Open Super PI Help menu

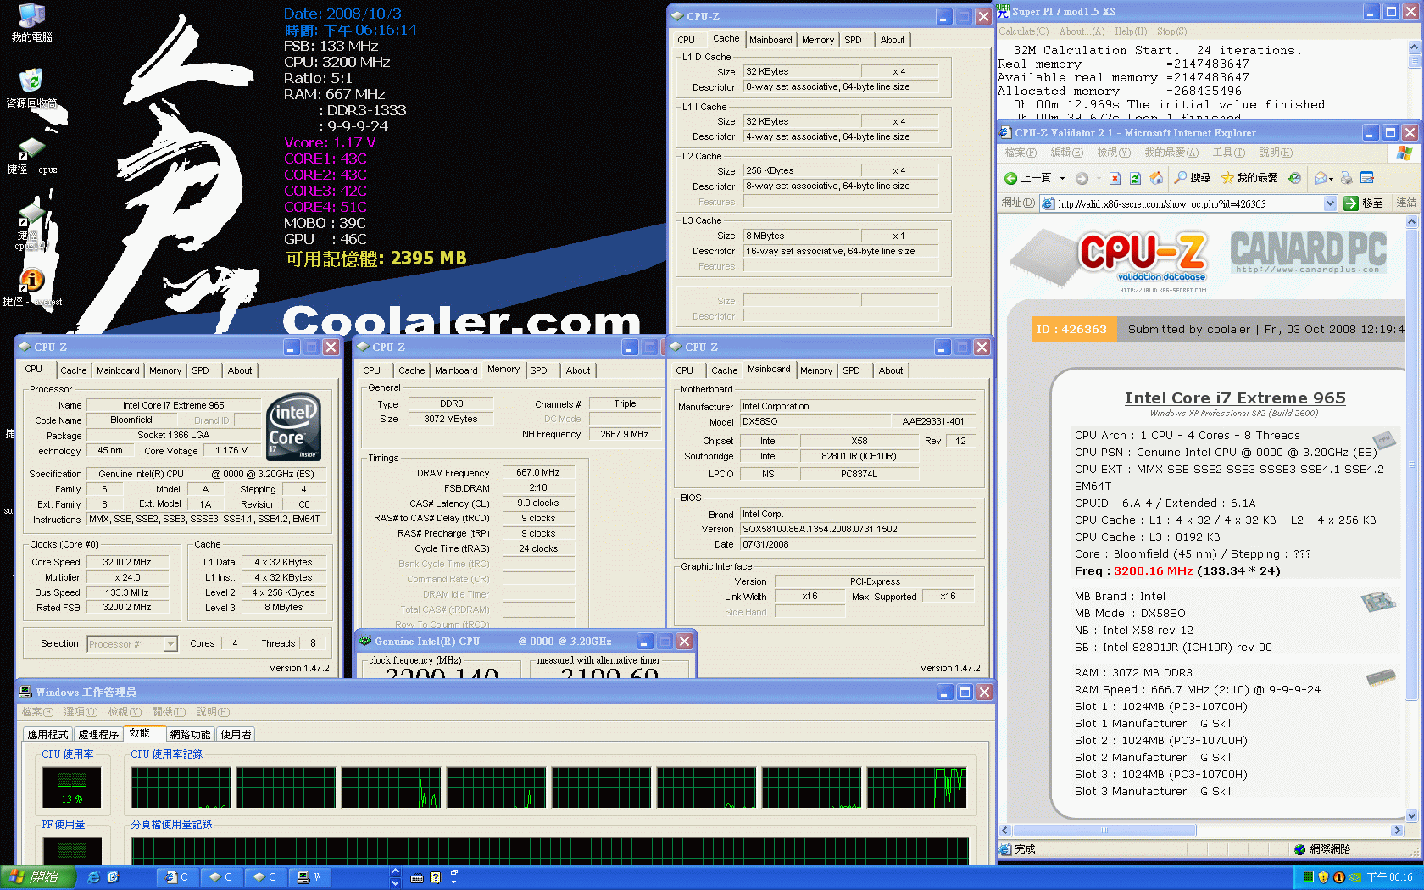[x=1130, y=31]
